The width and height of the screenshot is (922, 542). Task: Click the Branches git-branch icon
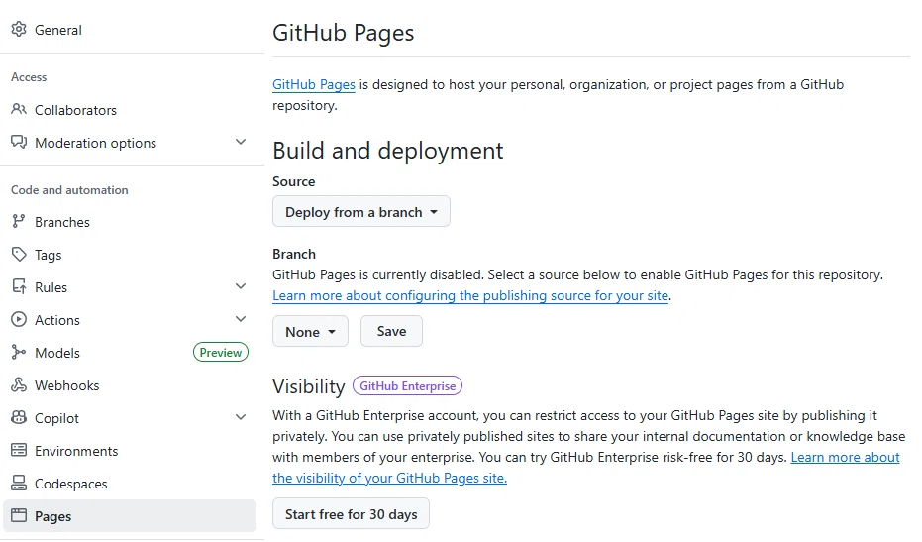pos(19,221)
